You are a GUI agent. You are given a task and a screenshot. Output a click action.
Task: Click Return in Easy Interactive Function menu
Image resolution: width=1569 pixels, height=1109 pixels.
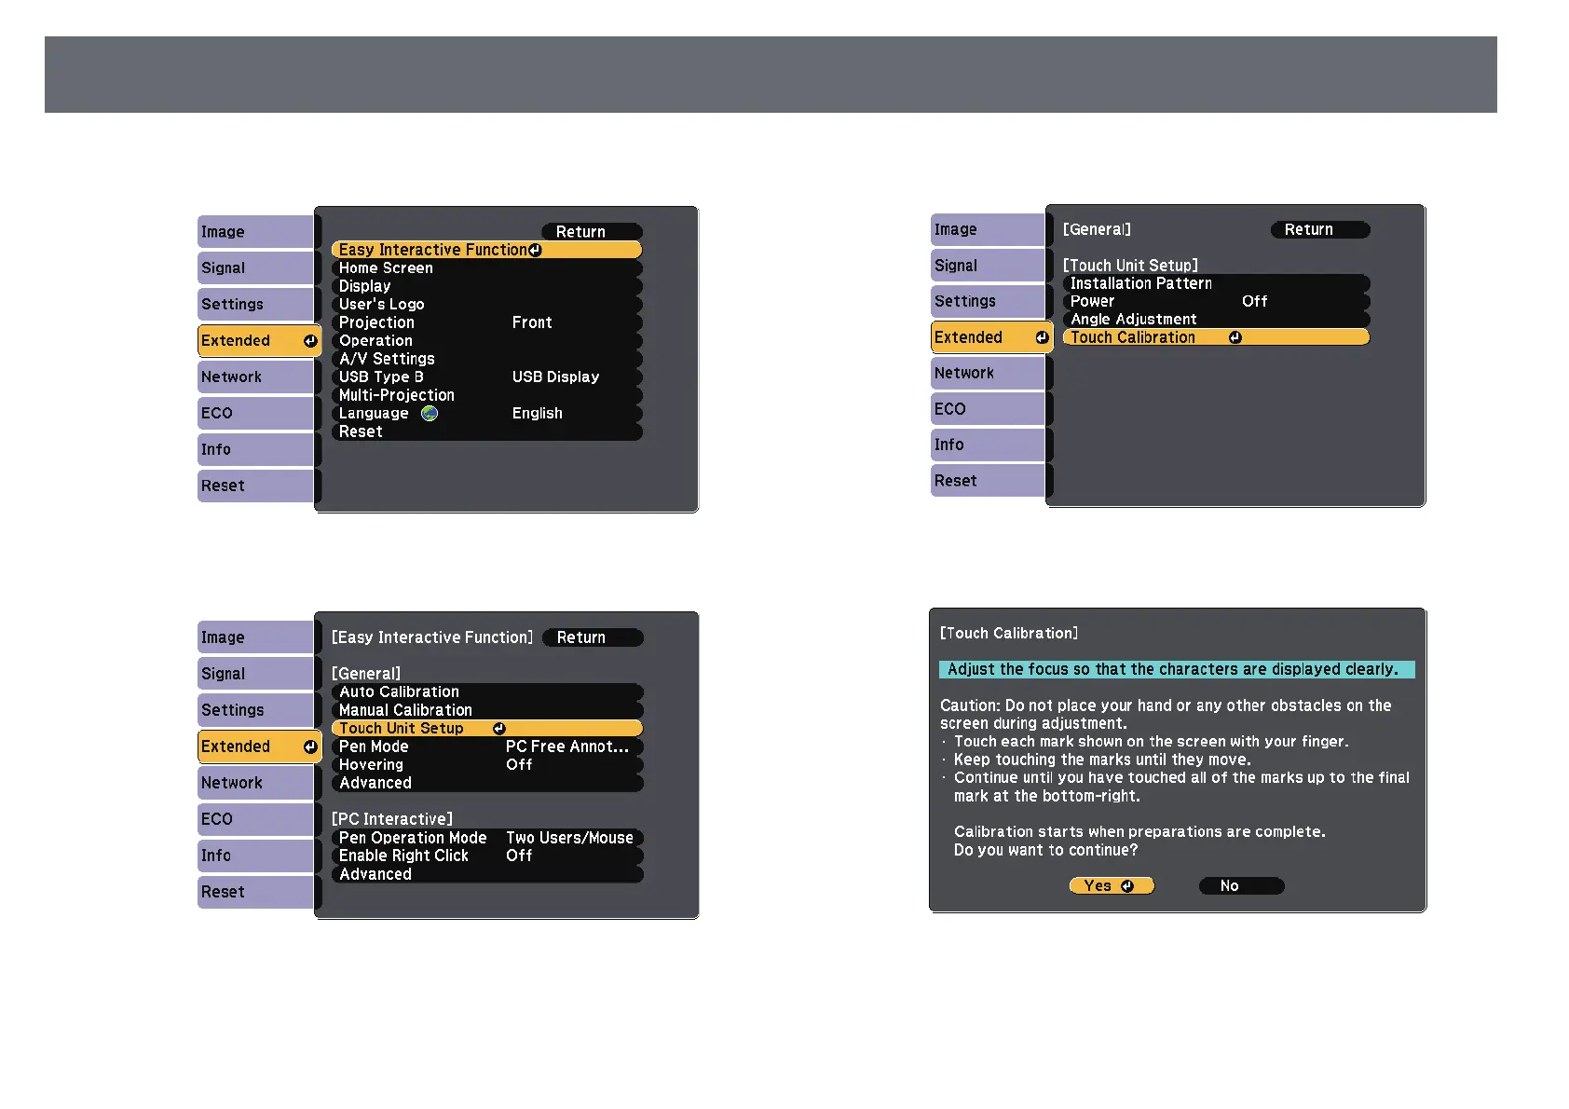point(593,637)
